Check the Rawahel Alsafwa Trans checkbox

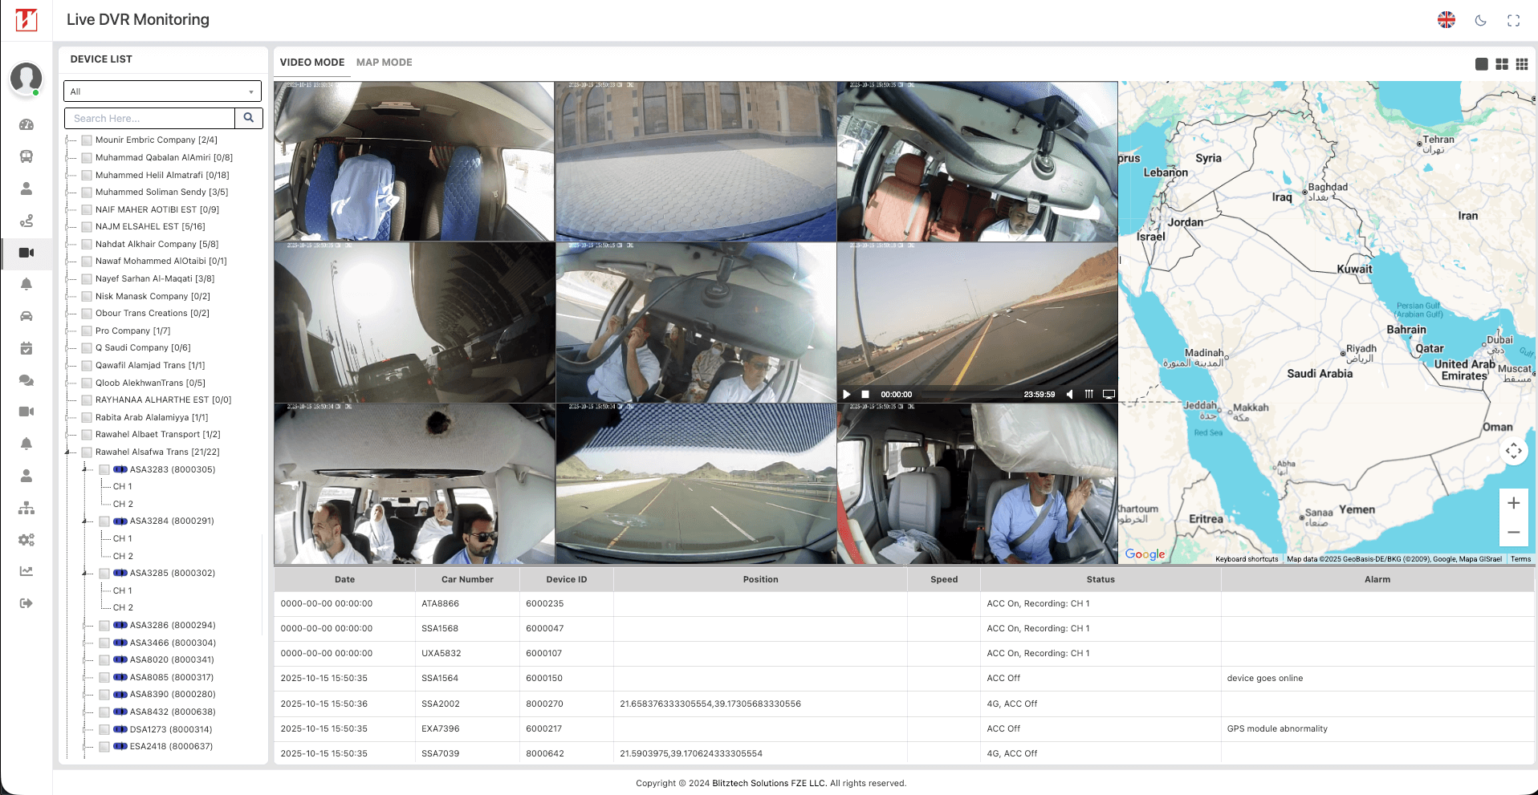[85, 452]
